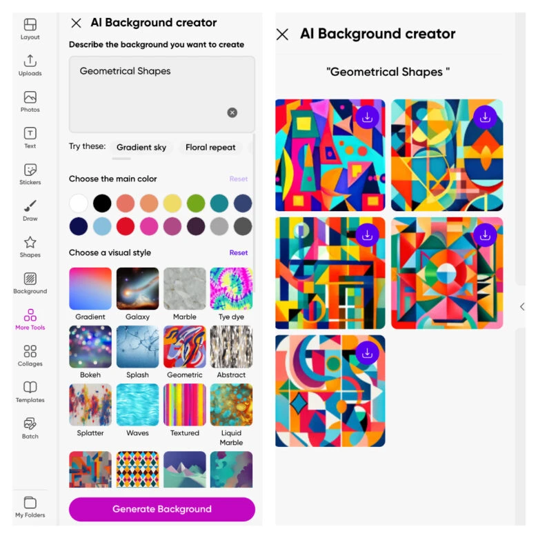
Task: Clear the prompt text with the x icon
Action: pyautogui.click(x=232, y=112)
